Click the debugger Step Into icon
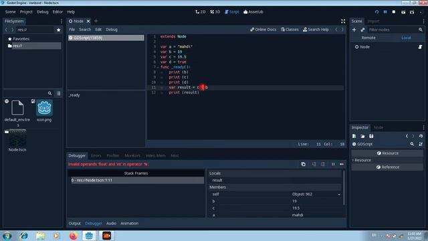 coord(314,164)
